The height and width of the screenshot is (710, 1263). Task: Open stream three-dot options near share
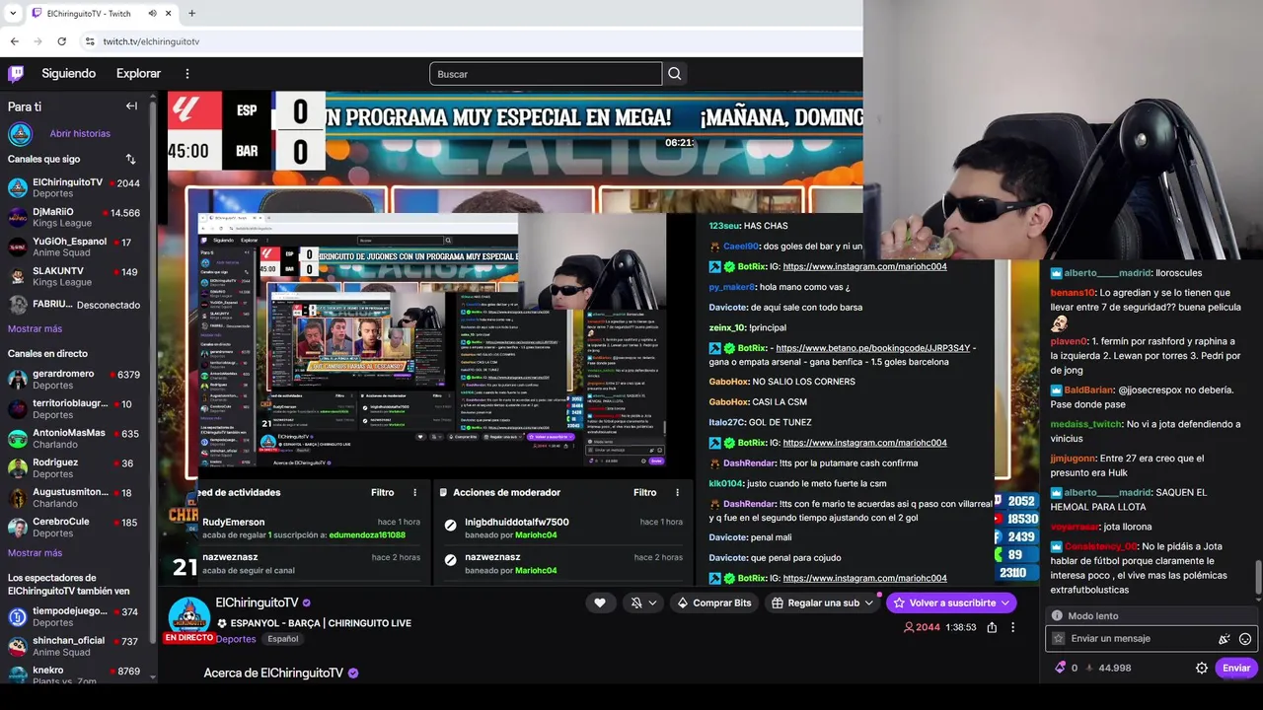click(1012, 627)
